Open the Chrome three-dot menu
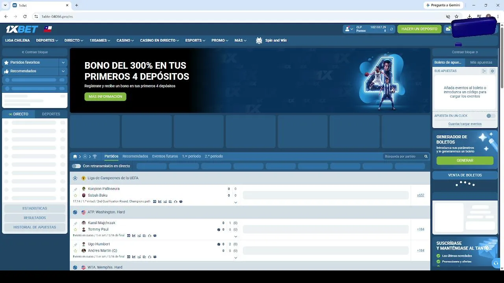 coord(498,17)
